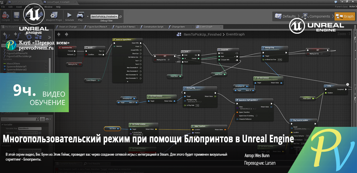The image size is (357, 173).
Task: Click ItemToPickUp_Finished in the graph breadcrumb
Action: 202,34
